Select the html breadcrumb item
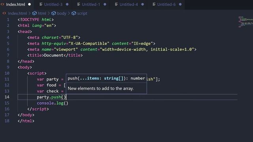 42,13
